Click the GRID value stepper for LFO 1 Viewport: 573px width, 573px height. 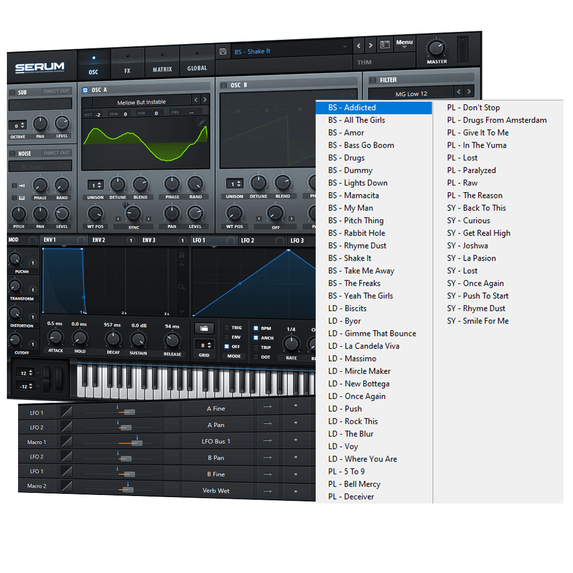click(x=204, y=345)
